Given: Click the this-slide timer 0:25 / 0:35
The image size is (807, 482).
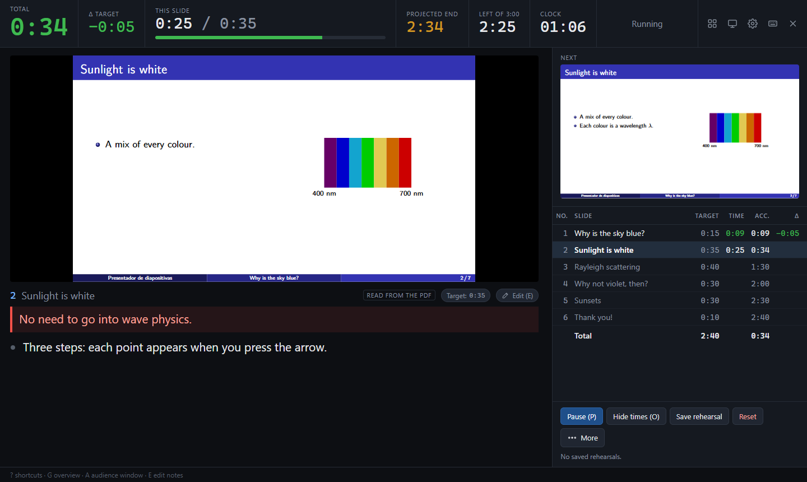Looking at the screenshot, I should point(206,24).
